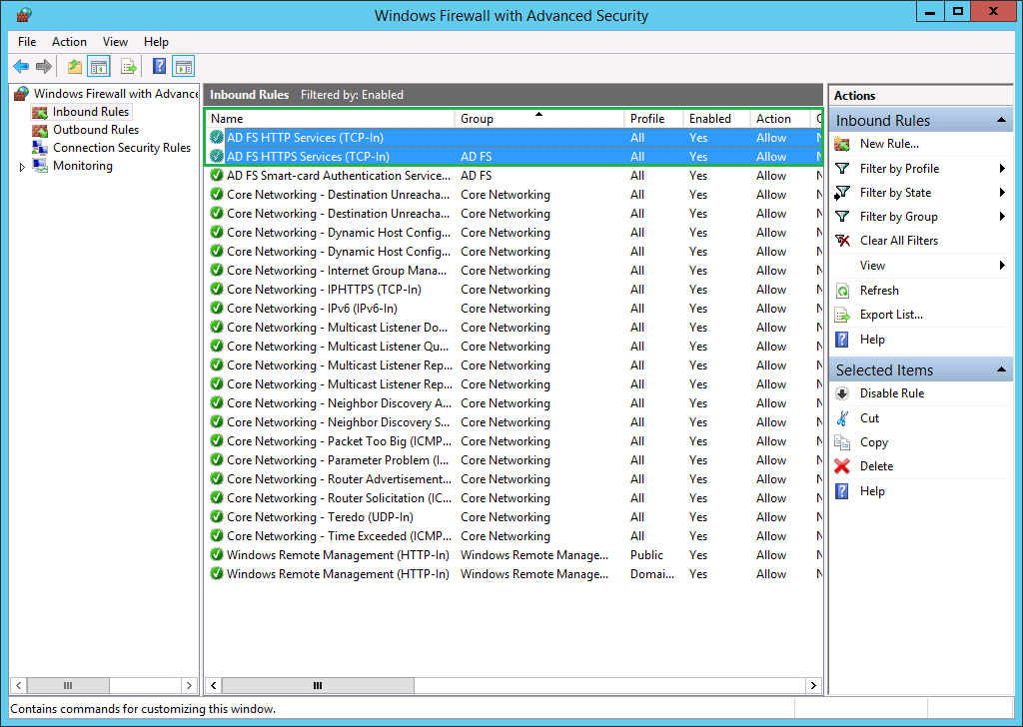Click the Outbound Rules tree icon

[40, 131]
